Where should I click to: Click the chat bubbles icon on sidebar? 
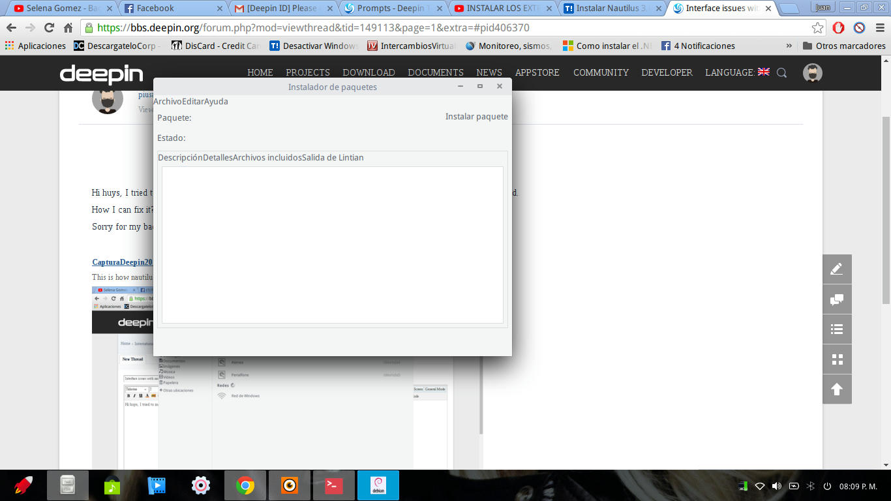point(837,299)
